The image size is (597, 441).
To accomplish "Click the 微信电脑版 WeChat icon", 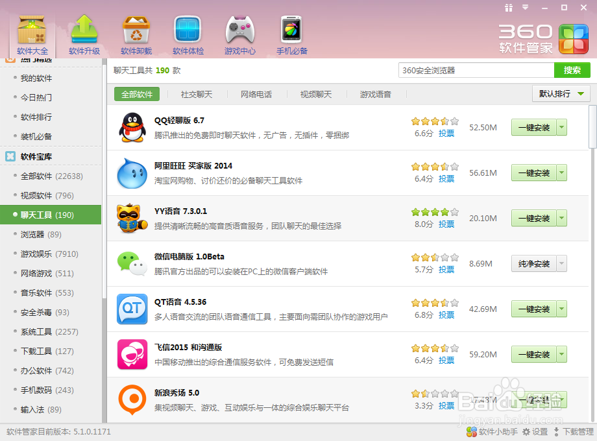I will pos(132,263).
